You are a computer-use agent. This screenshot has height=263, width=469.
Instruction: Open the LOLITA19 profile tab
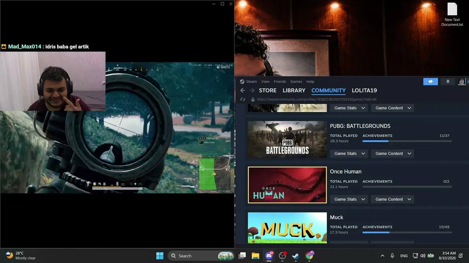point(364,91)
